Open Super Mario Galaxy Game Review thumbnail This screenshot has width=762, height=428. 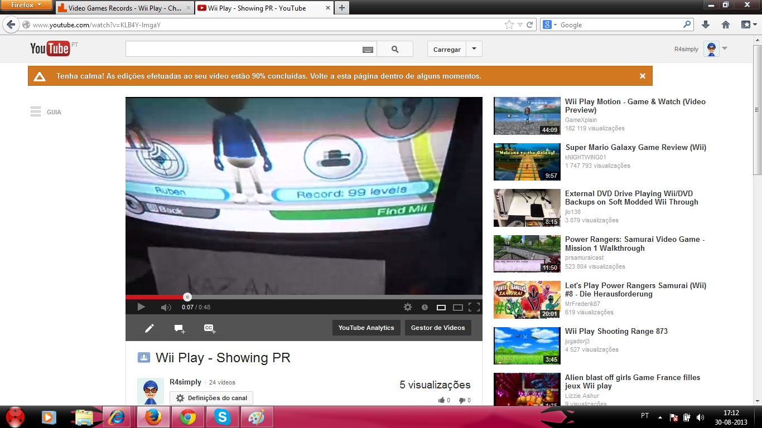pyautogui.click(x=527, y=162)
